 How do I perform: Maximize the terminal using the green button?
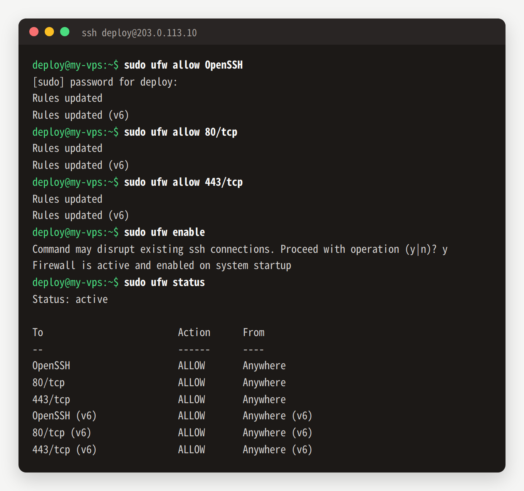pos(65,32)
